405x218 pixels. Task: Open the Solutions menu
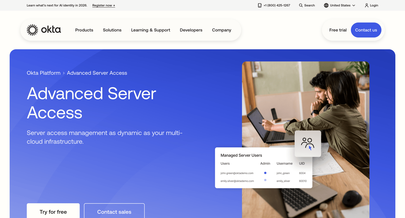coord(112,30)
